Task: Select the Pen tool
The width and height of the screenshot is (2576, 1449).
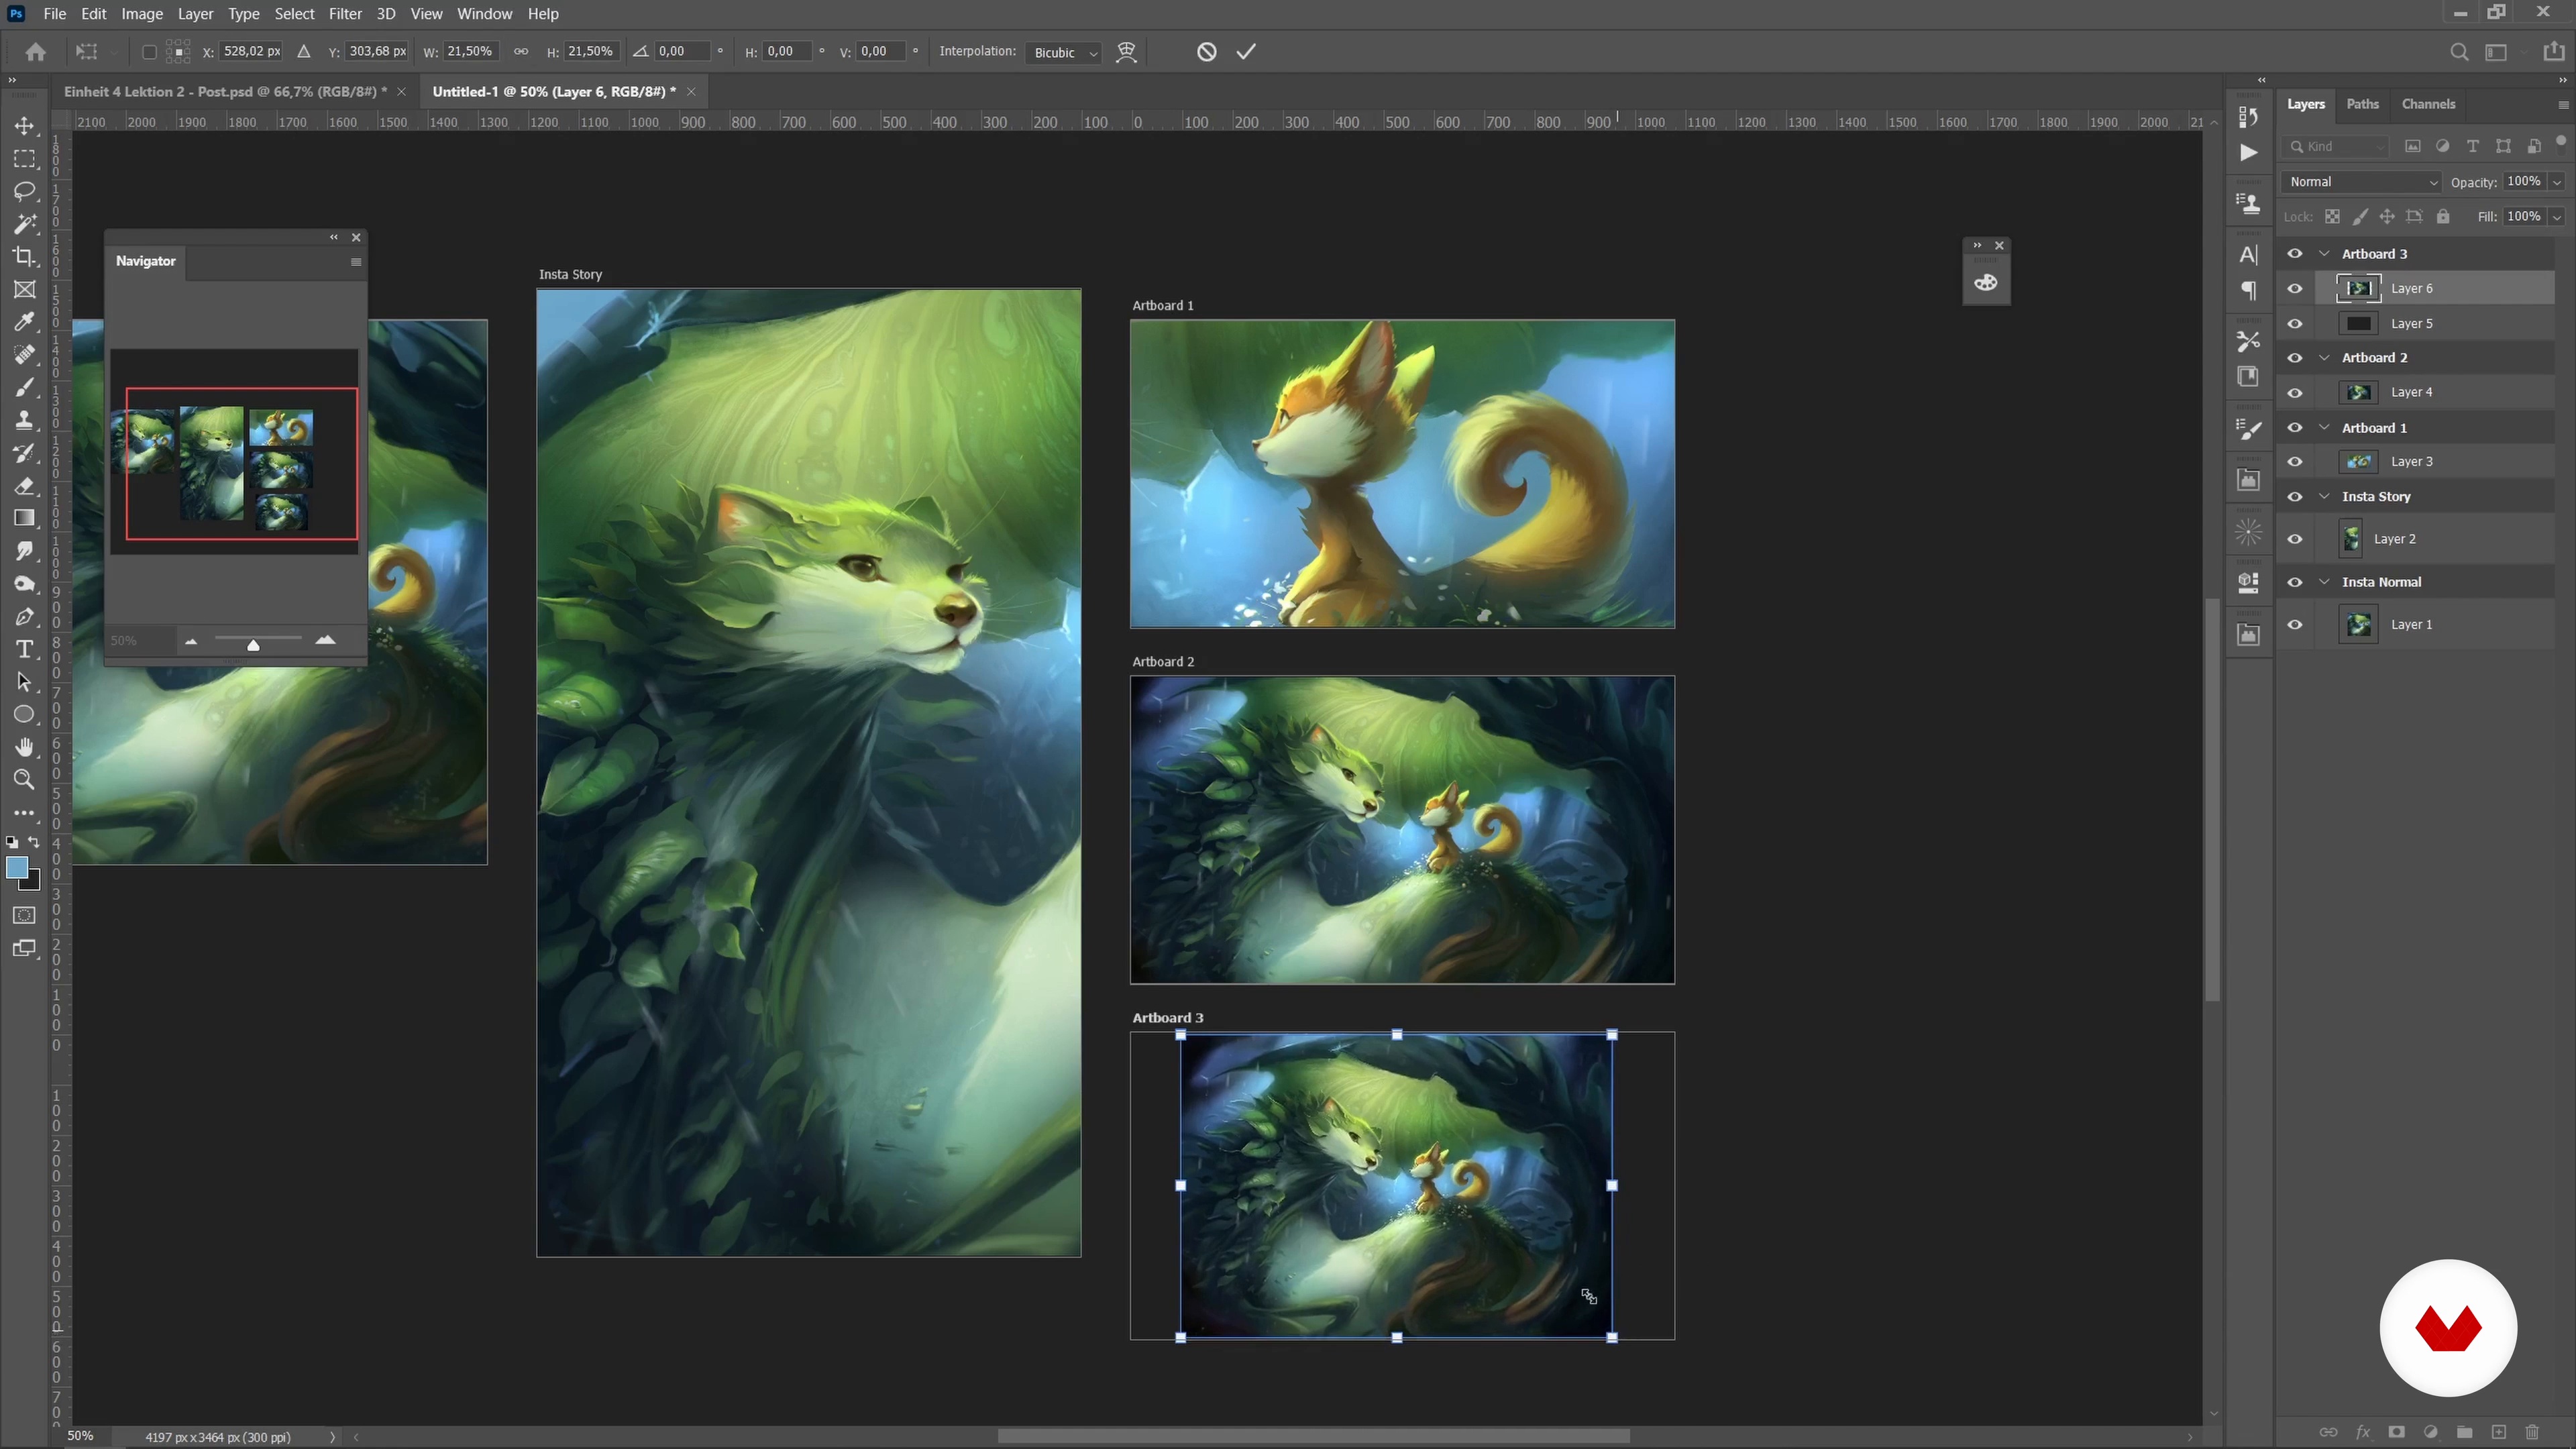Action: 24,617
